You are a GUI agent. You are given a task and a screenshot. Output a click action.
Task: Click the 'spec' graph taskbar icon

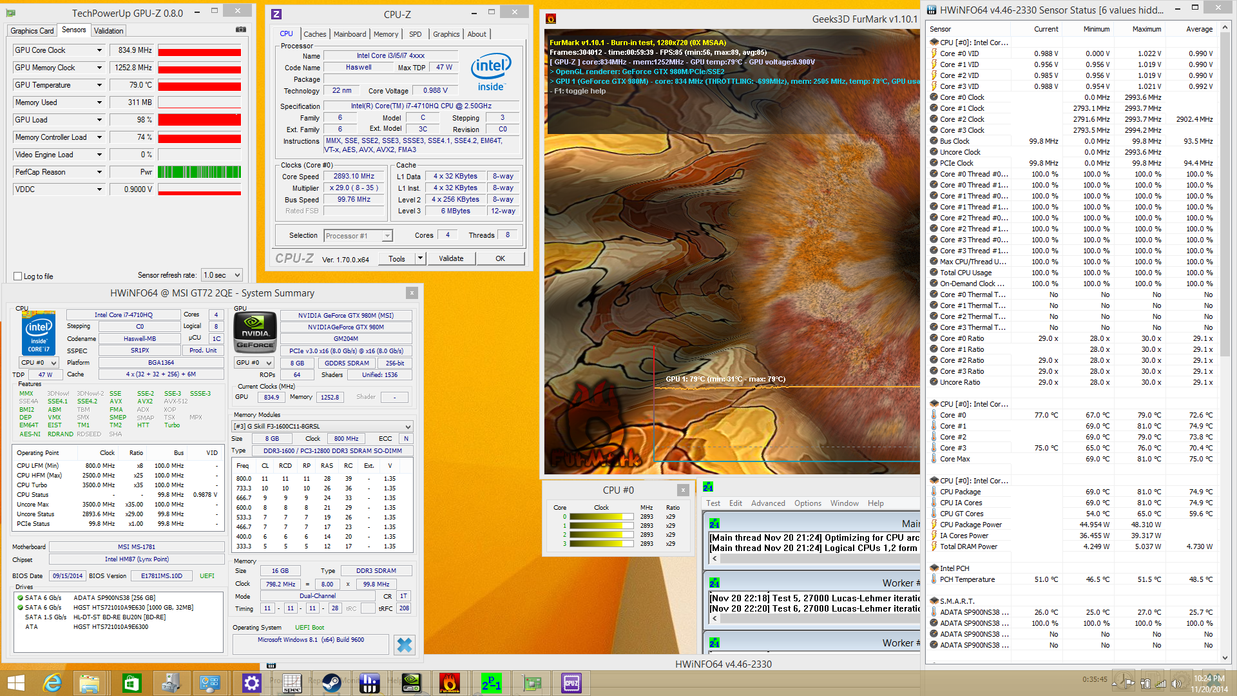[292, 683]
